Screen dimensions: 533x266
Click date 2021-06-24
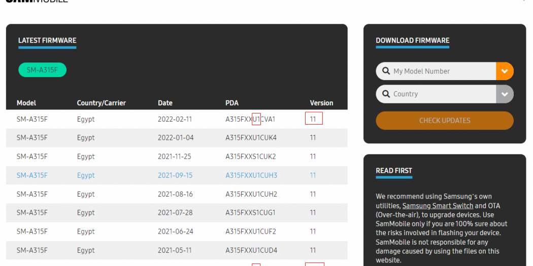pyautogui.click(x=175, y=232)
